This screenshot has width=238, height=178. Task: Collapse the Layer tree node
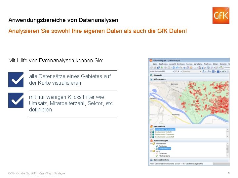tap(151, 151)
